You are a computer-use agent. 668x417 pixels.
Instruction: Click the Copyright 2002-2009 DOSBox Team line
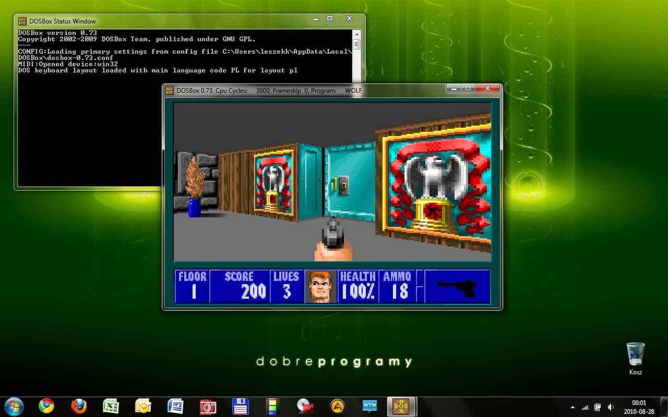[x=137, y=39]
